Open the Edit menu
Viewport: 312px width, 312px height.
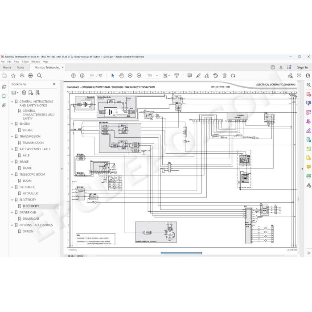point(9,62)
